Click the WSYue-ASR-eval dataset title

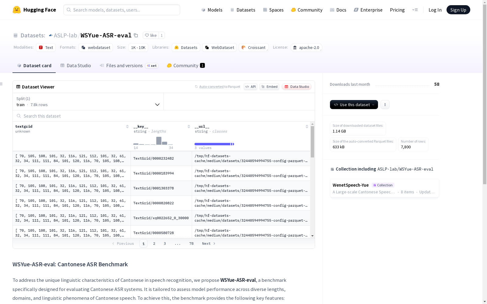click(106, 35)
